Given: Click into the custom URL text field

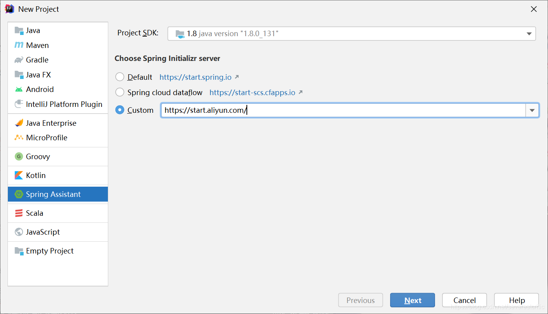Looking at the screenshot, I should tap(343, 110).
